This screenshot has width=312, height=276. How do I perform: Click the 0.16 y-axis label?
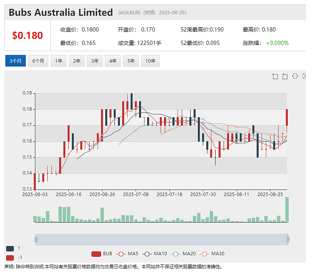tap(27, 141)
